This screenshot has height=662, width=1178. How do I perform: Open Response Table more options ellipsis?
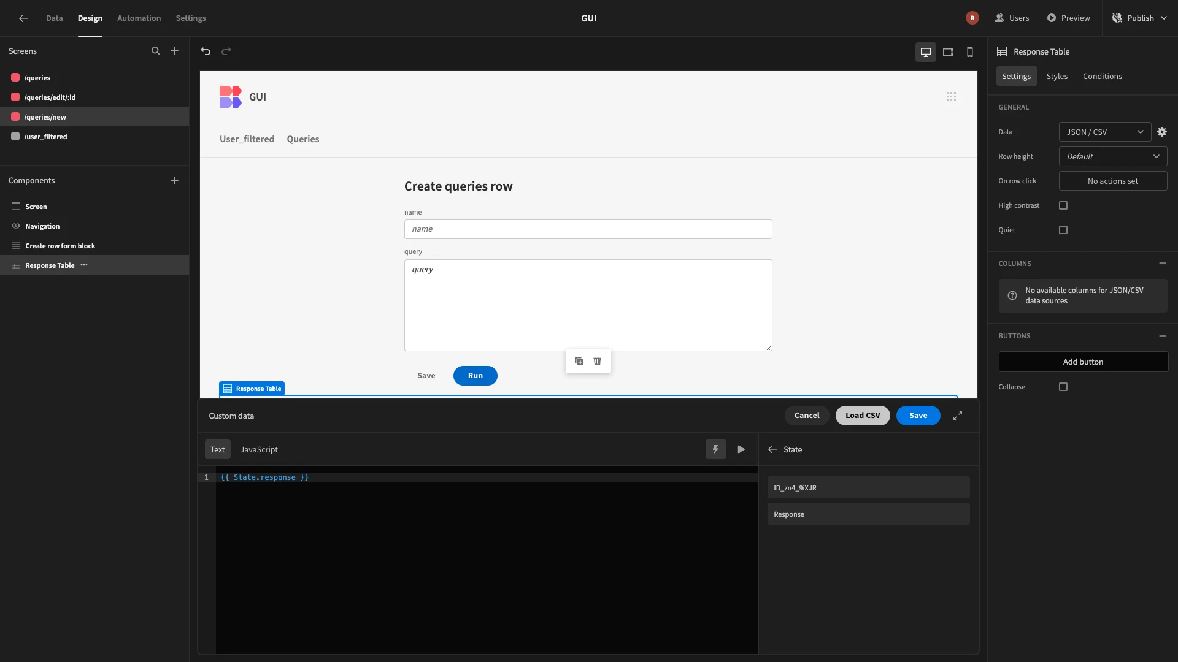pos(84,265)
